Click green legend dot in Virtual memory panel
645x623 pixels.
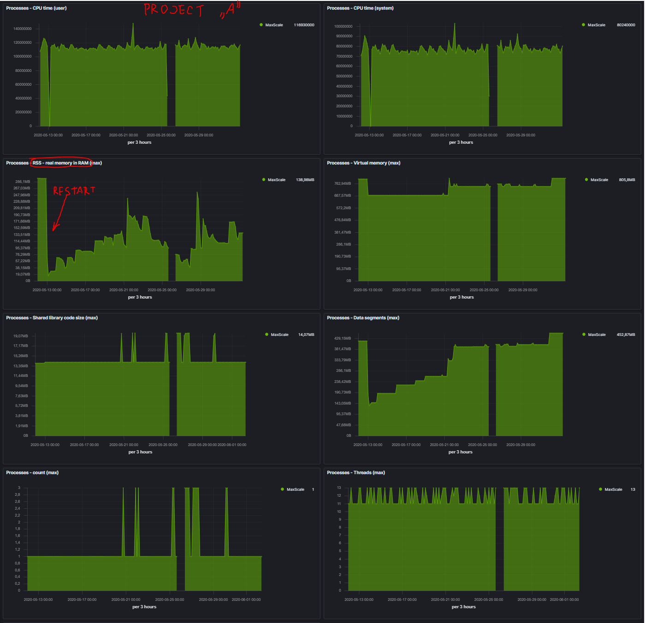(586, 180)
